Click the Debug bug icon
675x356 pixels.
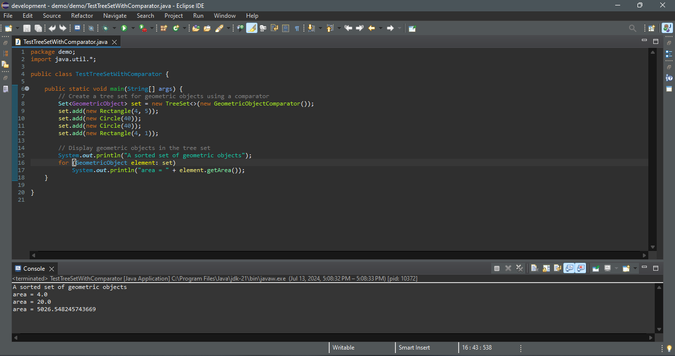[x=106, y=28]
